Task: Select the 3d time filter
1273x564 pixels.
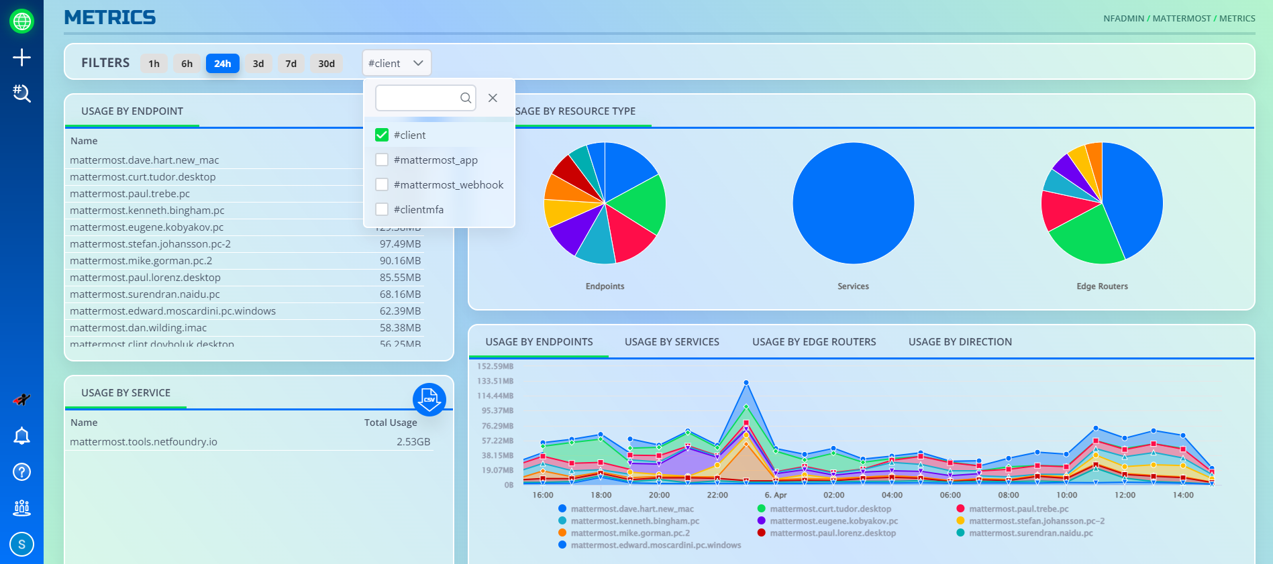Action: (x=258, y=64)
